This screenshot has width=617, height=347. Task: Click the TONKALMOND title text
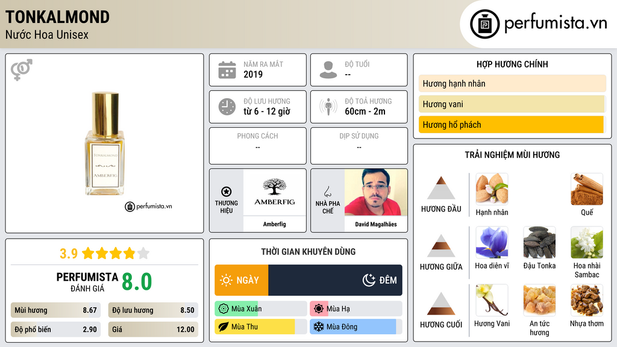(57, 17)
